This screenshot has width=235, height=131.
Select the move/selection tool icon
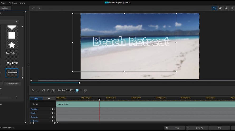[x=214, y=8]
